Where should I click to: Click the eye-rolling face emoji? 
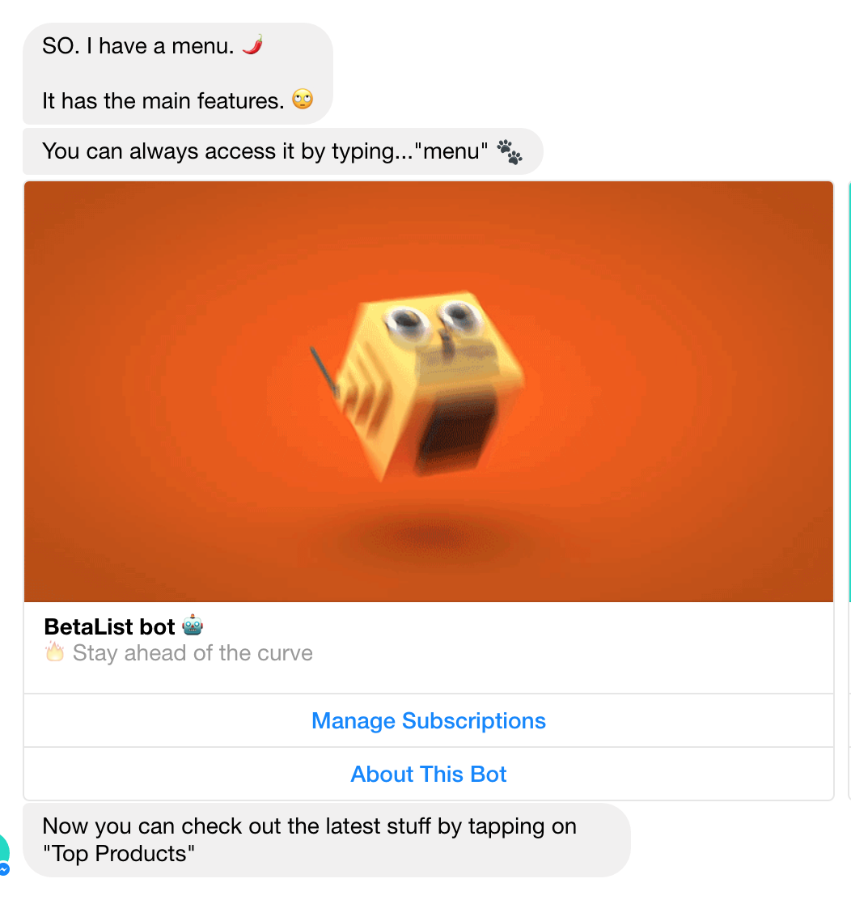303,100
